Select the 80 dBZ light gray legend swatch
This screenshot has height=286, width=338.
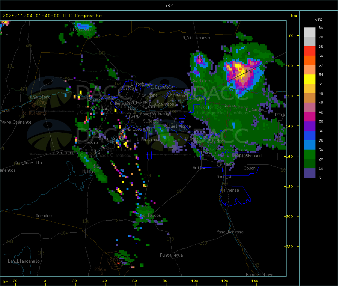(309, 32)
